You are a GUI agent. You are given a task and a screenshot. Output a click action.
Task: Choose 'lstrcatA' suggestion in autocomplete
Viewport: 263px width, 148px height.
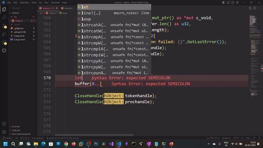point(114,25)
